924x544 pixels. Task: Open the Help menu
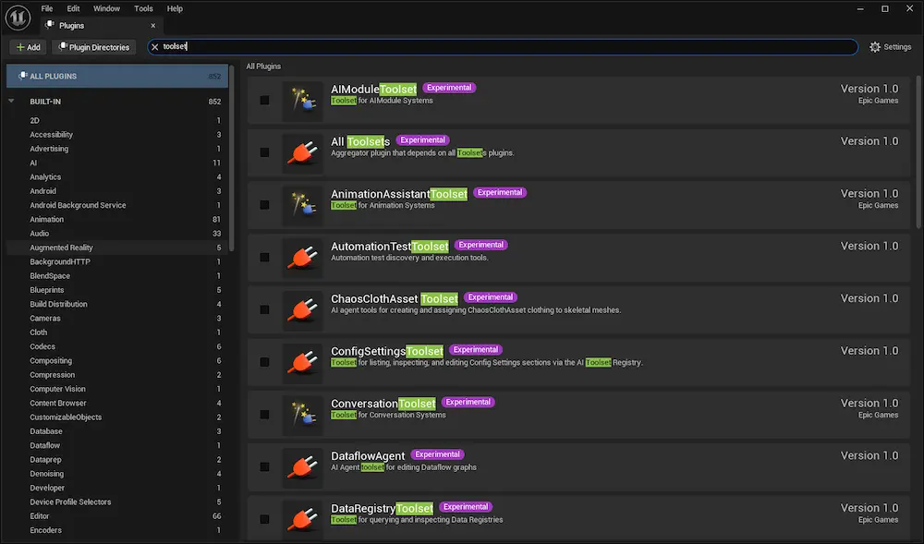[x=175, y=8]
